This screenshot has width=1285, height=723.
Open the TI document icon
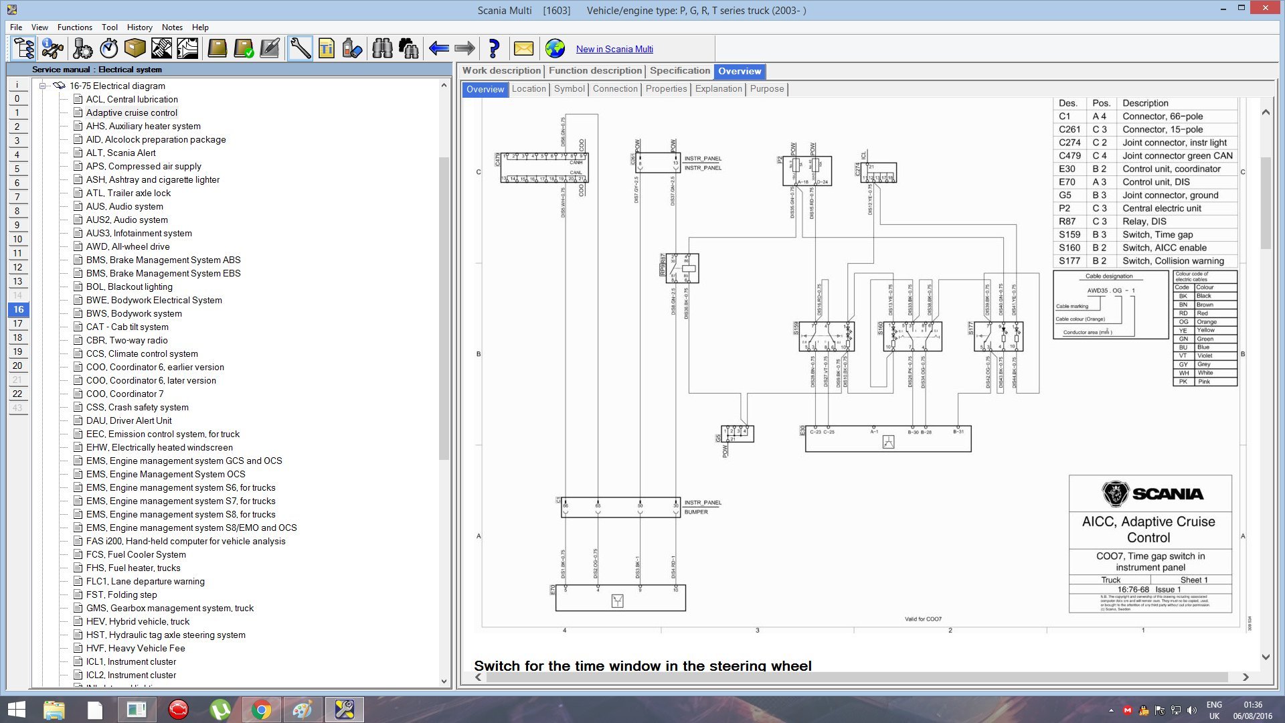pos(327,48)
